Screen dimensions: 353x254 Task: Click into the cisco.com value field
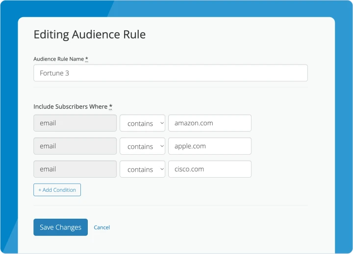coord(209,169)
